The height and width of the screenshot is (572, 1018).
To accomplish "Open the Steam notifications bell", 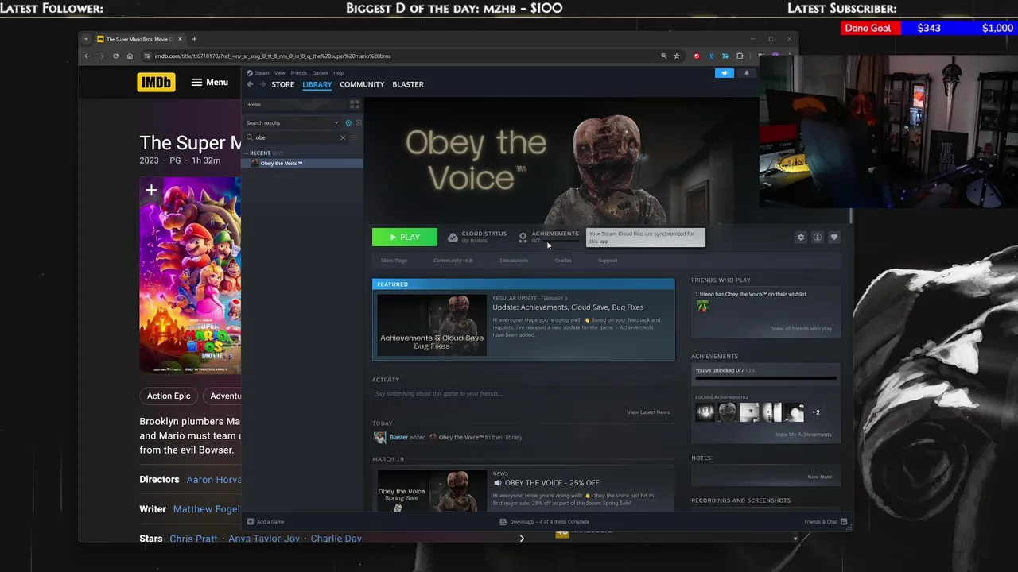I will [746, 73].
